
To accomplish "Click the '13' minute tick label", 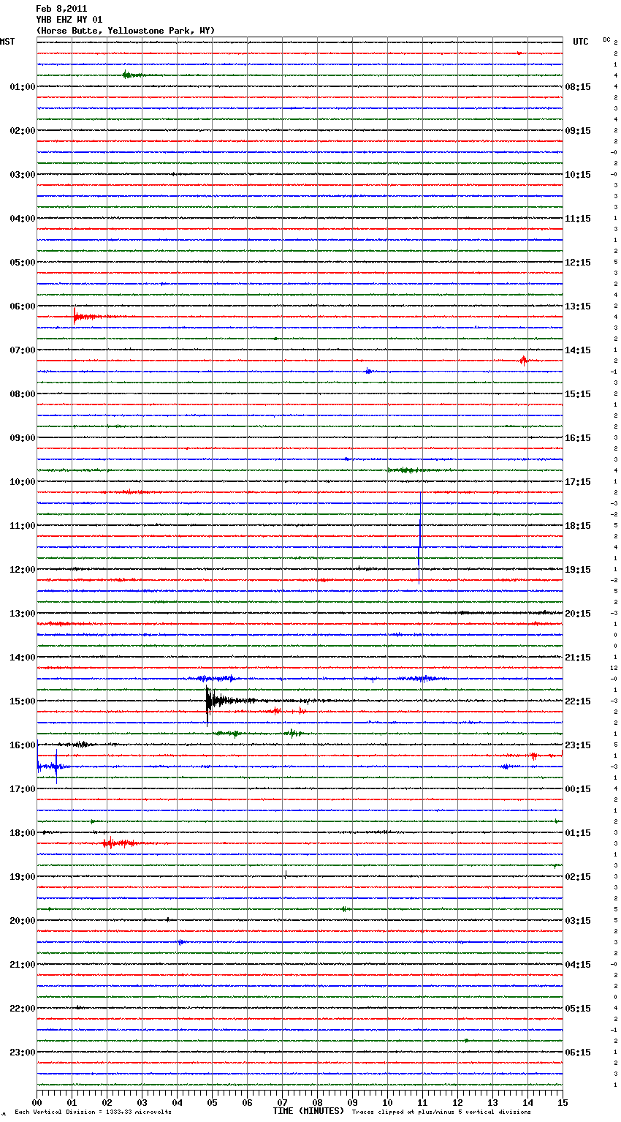I will point(493,1102).
